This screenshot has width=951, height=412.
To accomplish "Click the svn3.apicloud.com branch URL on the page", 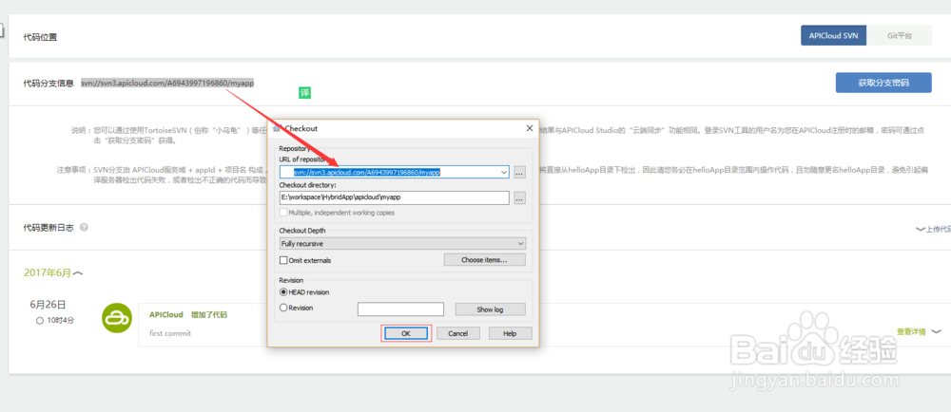I will pyautogui.click(x=167, y=83).
